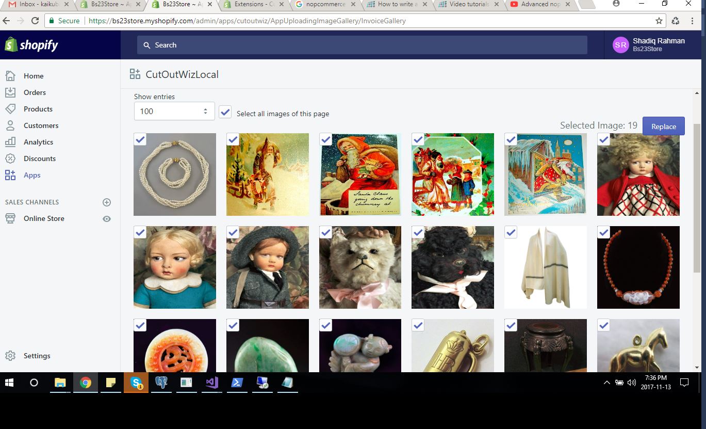Screen dimensions: 706x429
Task: Uncheck the pearl necklace image checkbox
Action: coord(140,139)
